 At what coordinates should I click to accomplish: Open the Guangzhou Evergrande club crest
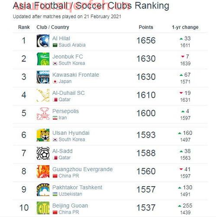tap(43, 172)
